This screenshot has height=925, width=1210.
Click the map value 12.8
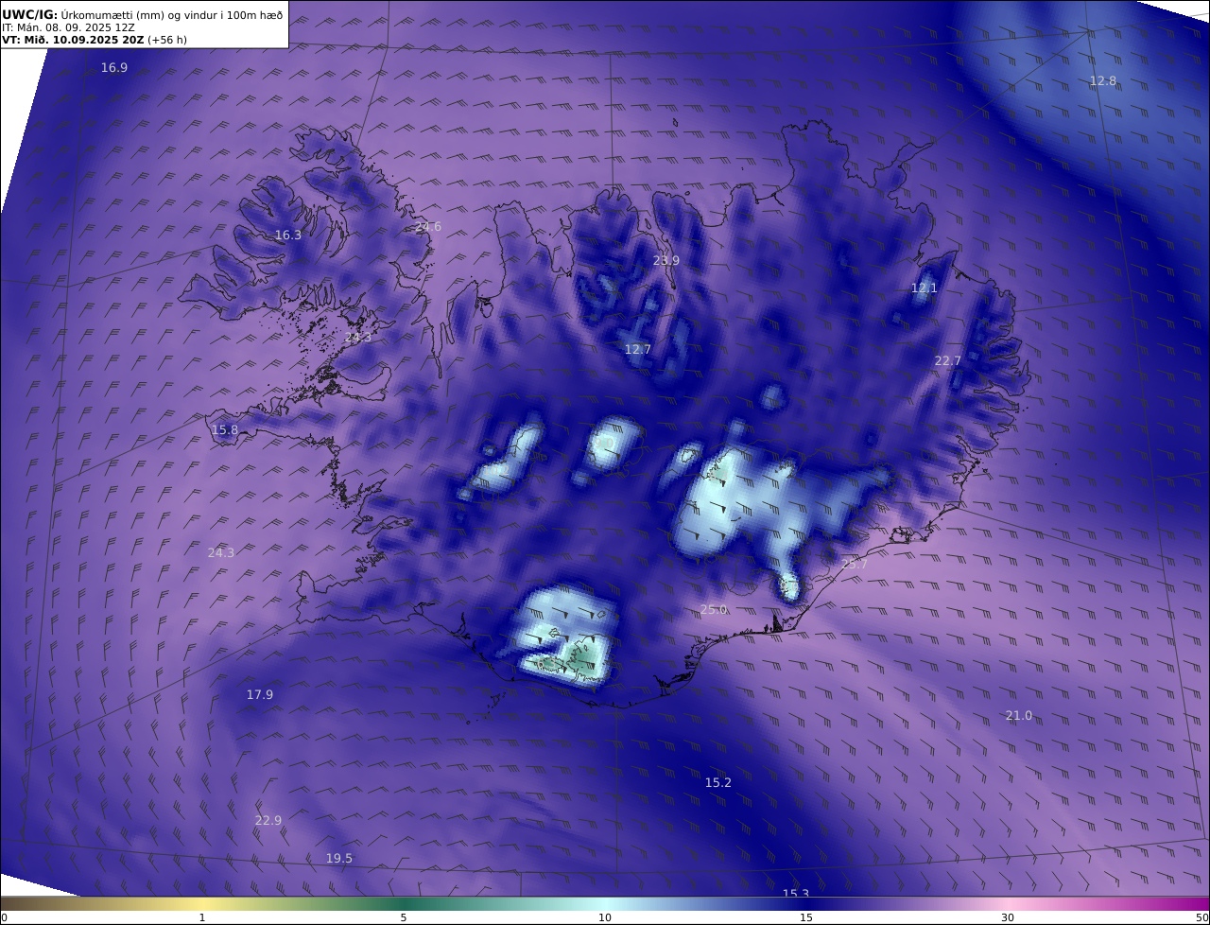tap(1103, 81)
